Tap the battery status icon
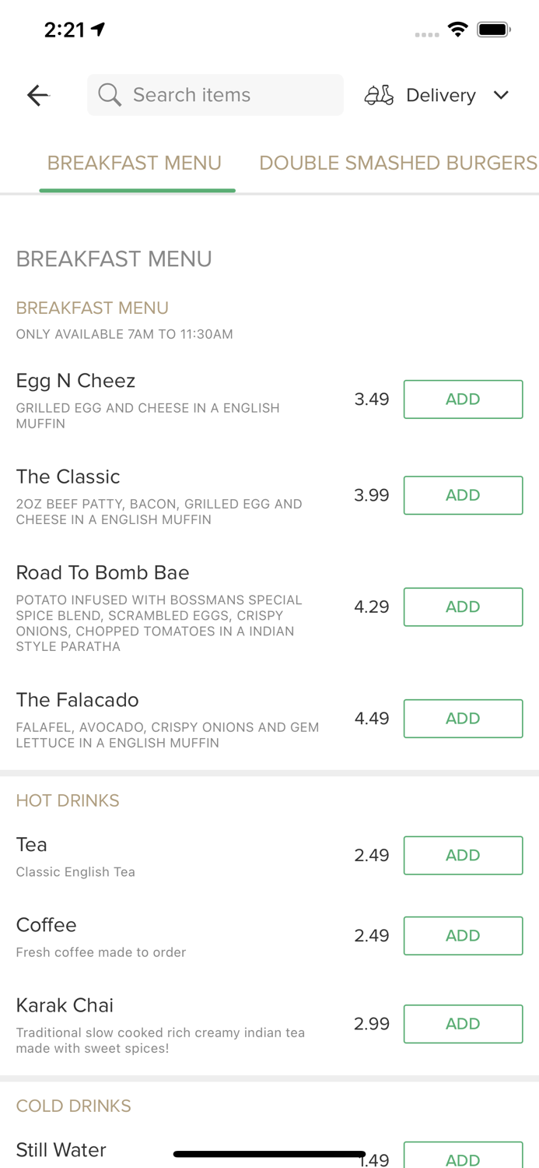Image resolution: width=539 pixels, height=1168 pixels. [493, 30]
